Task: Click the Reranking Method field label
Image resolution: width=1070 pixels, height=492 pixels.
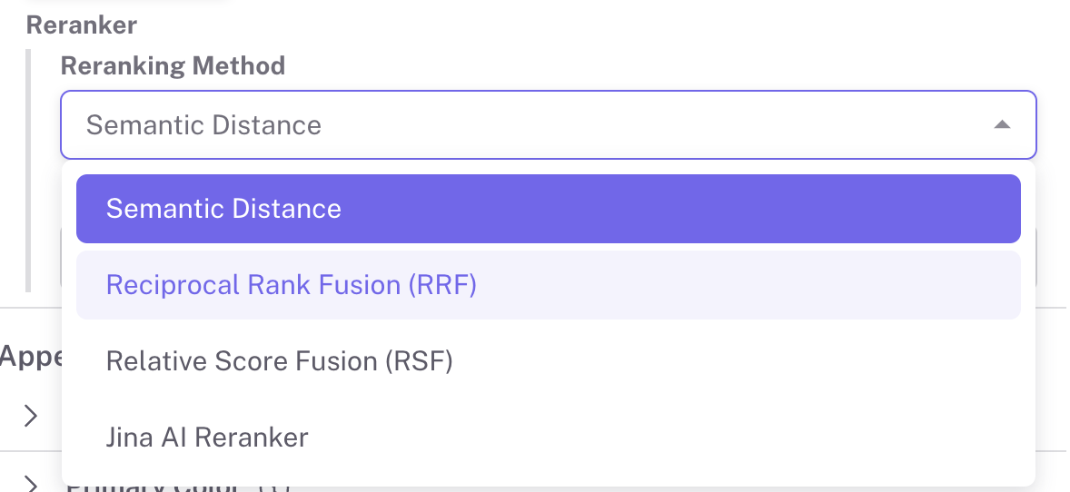Action: pos(173,65)
